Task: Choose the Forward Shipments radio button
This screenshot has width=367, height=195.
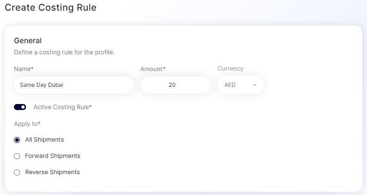Action: pos(17,156)
